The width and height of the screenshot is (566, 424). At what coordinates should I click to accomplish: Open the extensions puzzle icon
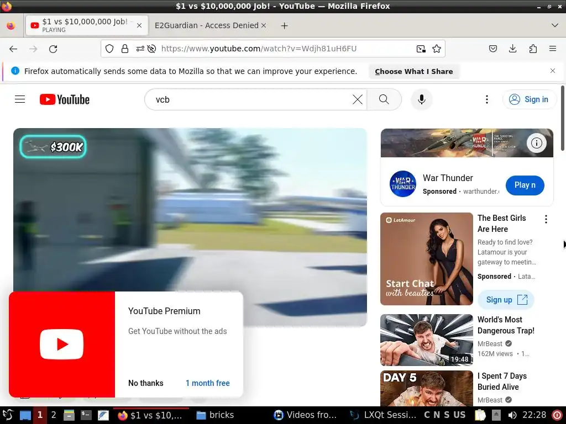point(533,49)
